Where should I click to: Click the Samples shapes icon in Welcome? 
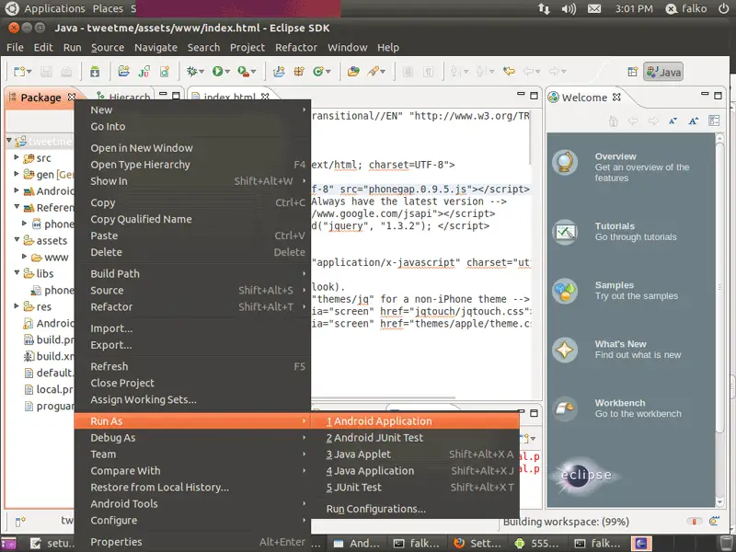pyautogui.click(x=565, y=291)
